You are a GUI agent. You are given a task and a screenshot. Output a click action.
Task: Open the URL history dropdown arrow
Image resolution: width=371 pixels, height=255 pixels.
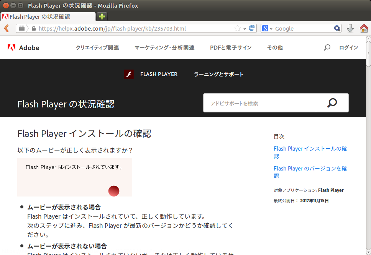[245, 29]
